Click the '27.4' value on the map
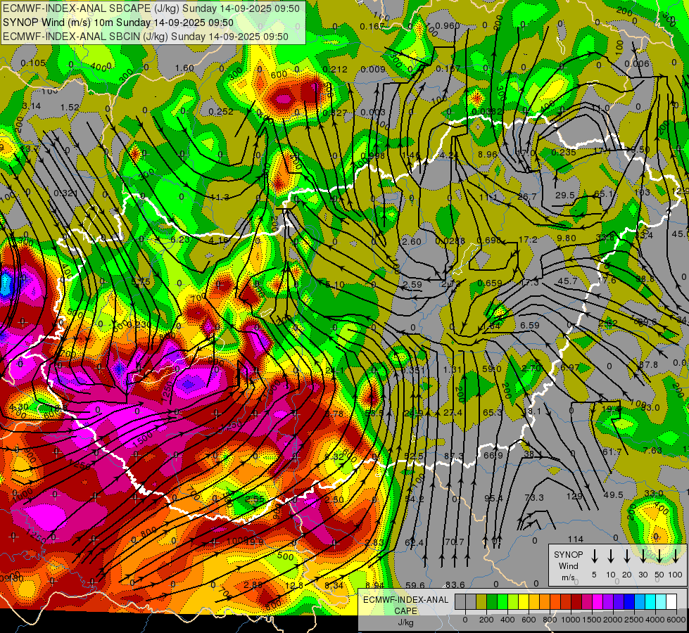The width and height of the screenshot is (689, 633). pos(453,412)
